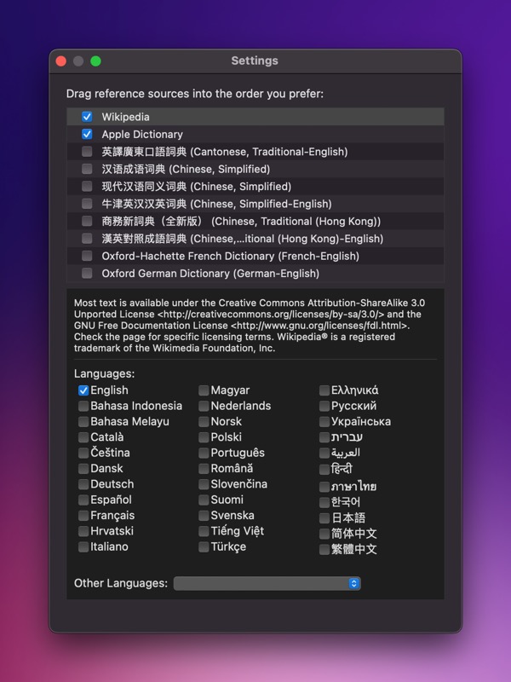
Task: Uncheck the Wikipedia reference source
Action: tap(87, 117)
